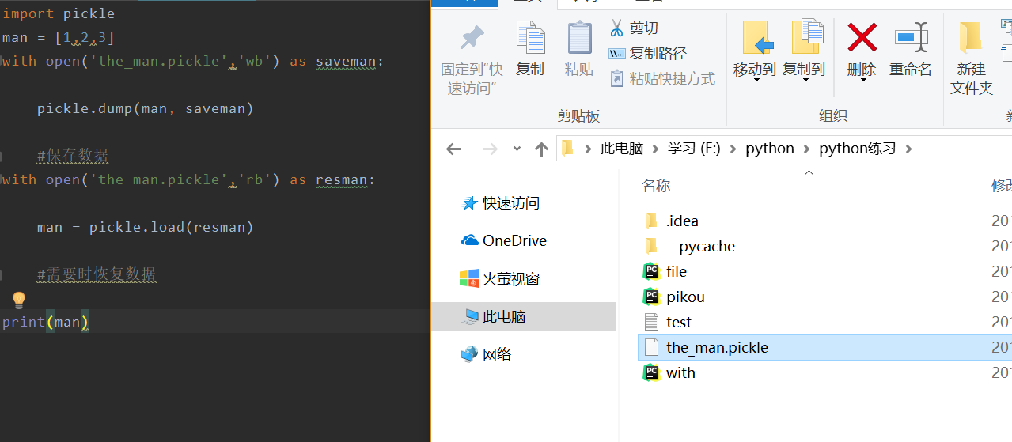Click the 移动到 move-to folder icon
Viewport: 1012px width, 442px height.
pos(757,37)
